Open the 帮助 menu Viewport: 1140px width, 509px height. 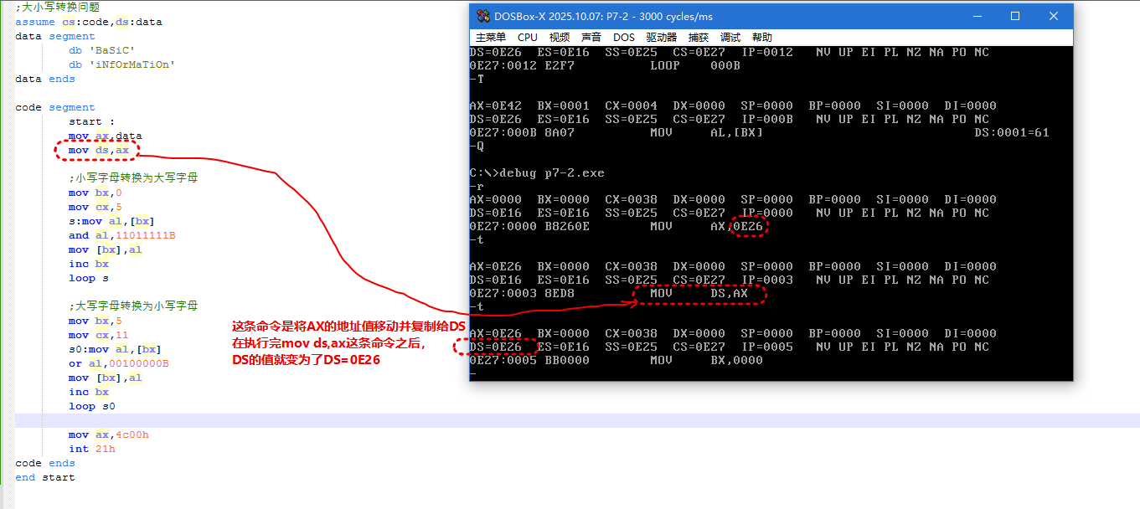(x=762, y=37)
